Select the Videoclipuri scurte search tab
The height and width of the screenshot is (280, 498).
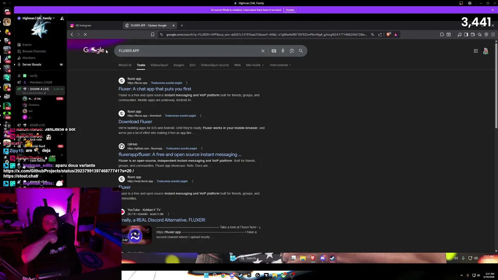point(215,65)
